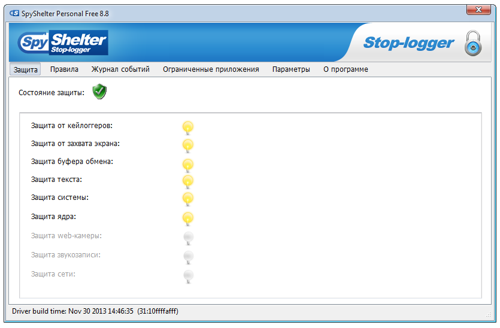Switch to the Правила tab

click(x=64, y=69)
